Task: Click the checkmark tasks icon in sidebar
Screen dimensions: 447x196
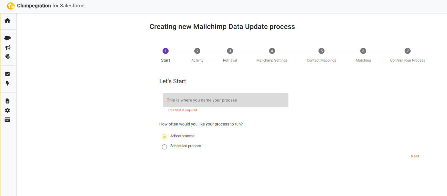Action: click(7, 74)
